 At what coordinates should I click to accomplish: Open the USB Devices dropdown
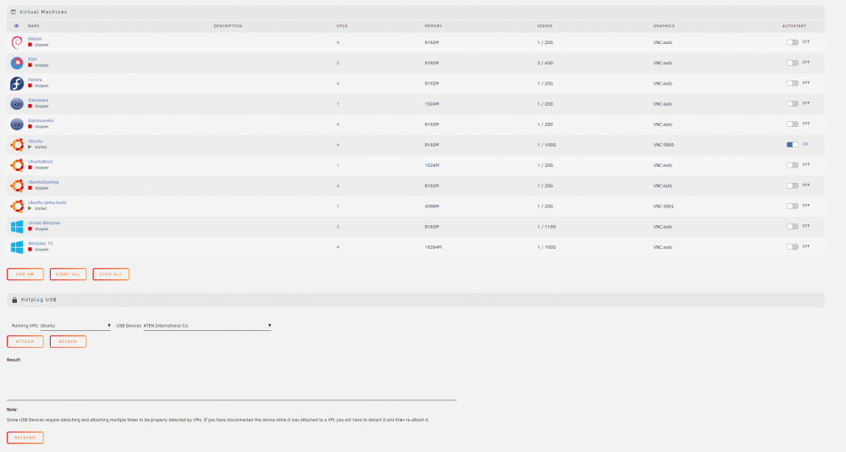[x=207, y=326]
